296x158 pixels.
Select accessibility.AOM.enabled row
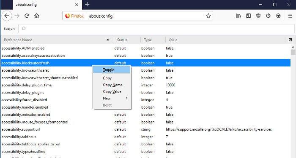click(x=145, y=48)
